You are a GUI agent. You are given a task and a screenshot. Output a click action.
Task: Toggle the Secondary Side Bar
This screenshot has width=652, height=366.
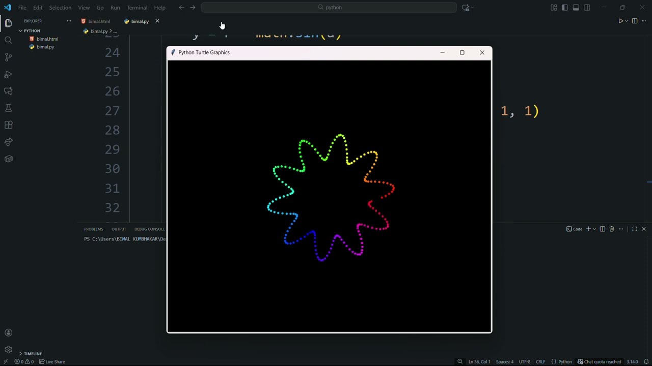[587, 8]
